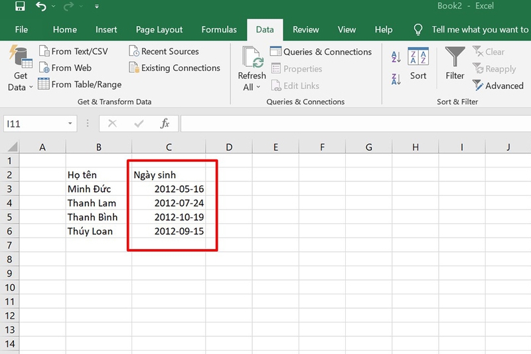The height and width of the screenshot is (354, 531).
Task: Click date cell 2012-05-16
Action: 169,189
